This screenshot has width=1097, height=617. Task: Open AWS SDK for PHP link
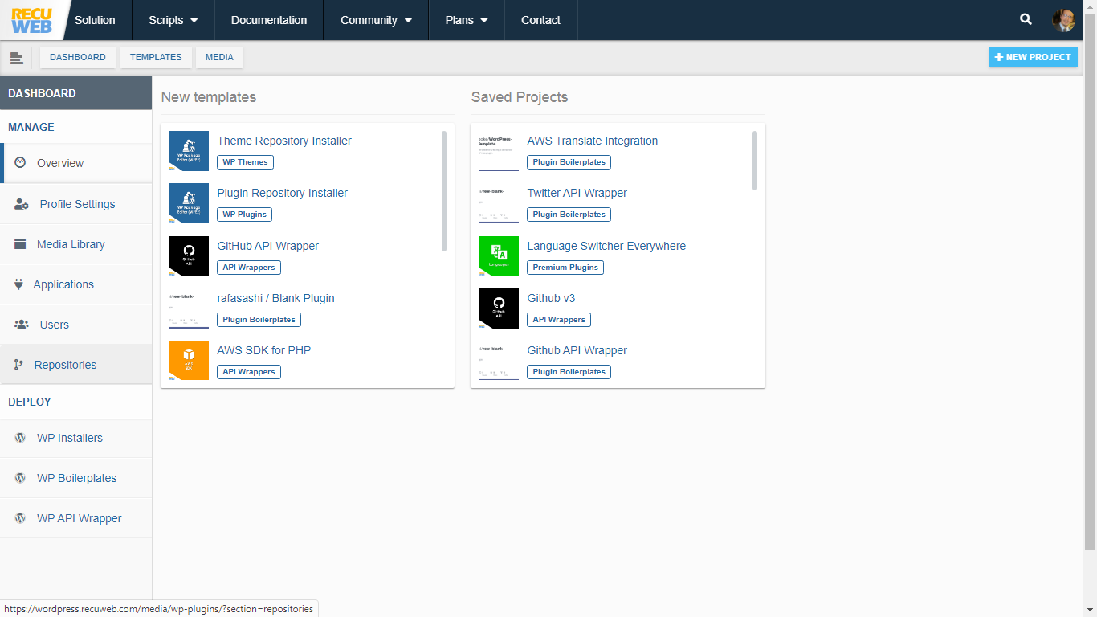pyautogui.click(x=264, y=350)
